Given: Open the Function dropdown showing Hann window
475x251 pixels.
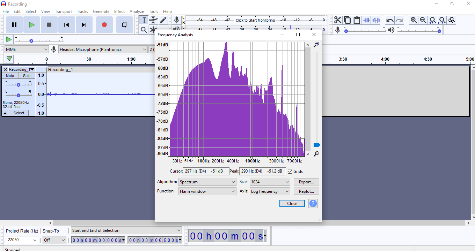Looking at the screenshot, I should point(207,191).
